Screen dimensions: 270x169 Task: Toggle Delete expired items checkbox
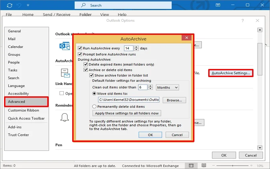[x=86, y=64]
